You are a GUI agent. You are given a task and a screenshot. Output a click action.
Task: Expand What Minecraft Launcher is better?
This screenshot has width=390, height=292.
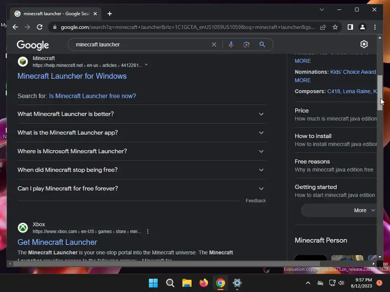[x=141, y=114]
